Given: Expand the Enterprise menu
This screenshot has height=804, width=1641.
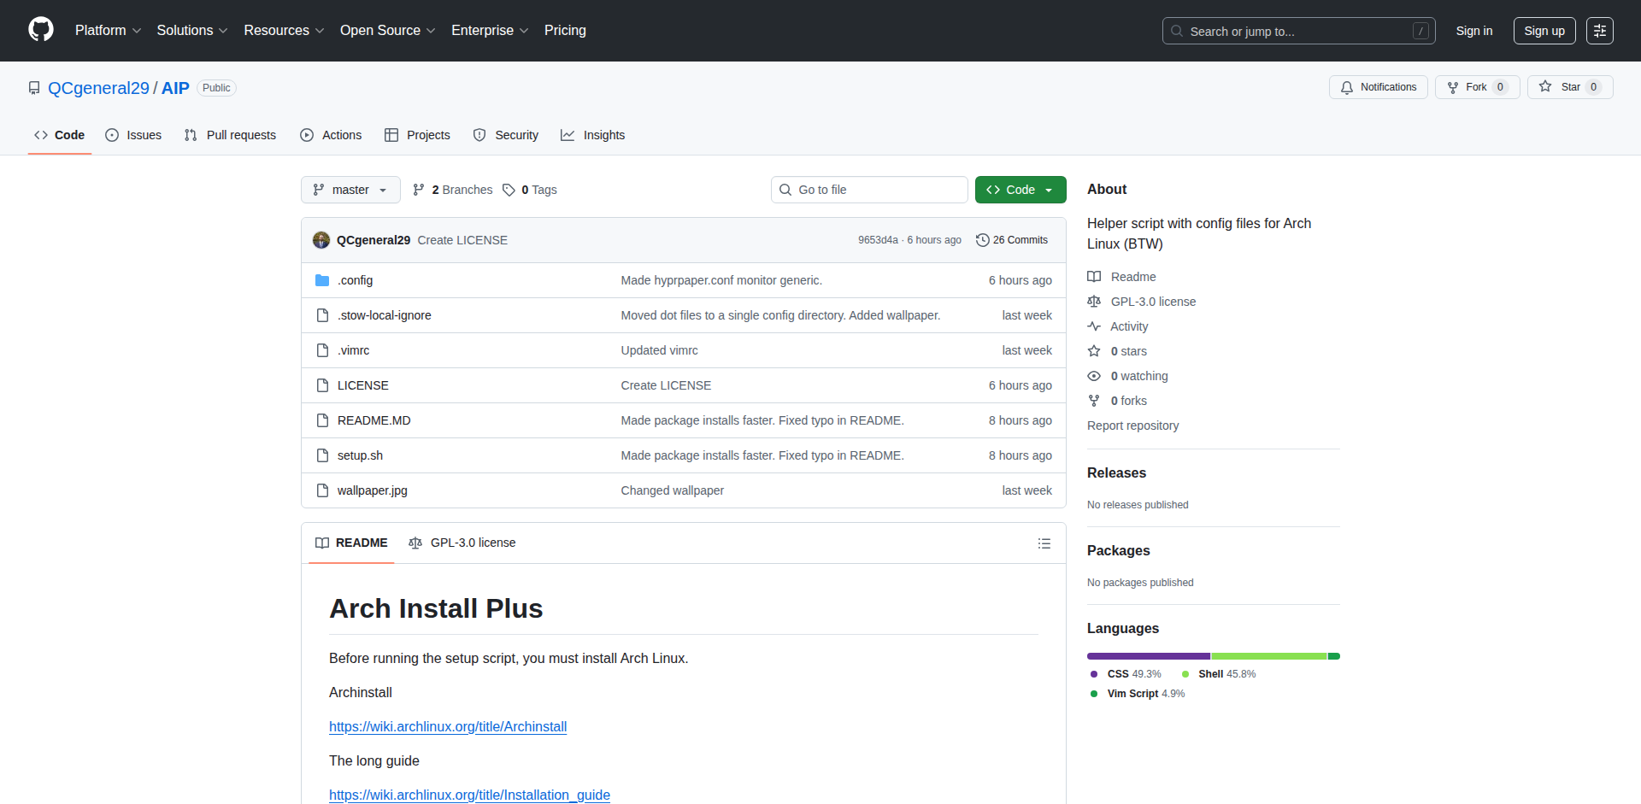Looking at the screenshot, I should pos(490,30).
